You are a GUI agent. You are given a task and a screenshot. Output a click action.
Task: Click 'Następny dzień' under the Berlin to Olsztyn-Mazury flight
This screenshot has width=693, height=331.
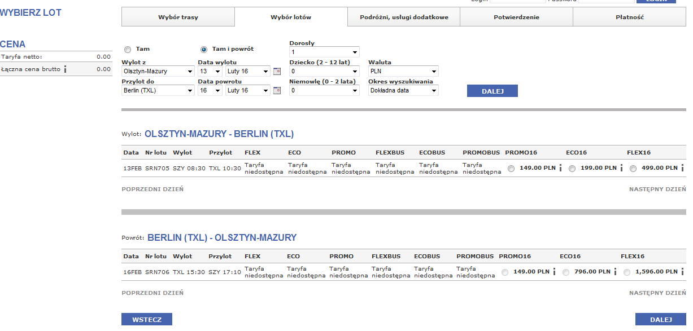(x=657, y=293)
